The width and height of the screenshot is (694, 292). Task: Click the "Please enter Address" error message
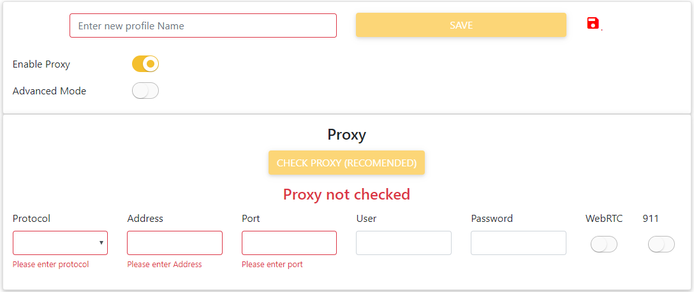[165, 265]
